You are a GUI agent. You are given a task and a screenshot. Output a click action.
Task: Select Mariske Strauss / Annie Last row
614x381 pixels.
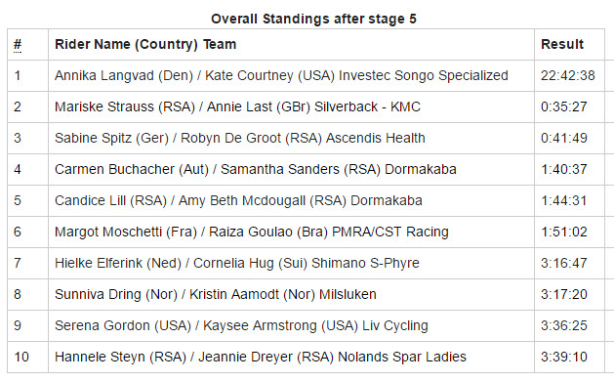pyautogui.click(x=306, y=107)
